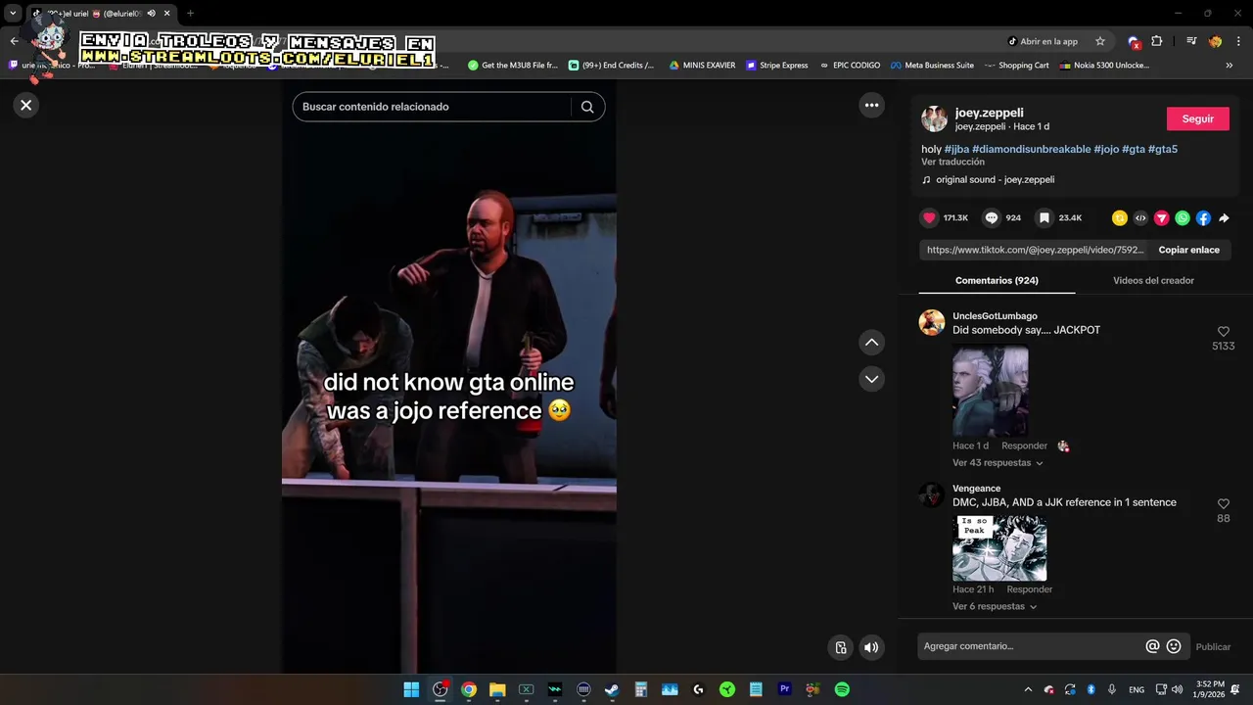This screenshot has height=705, width=1253.
Task: Click the extension icon with red X badge
Action: 1134,42
